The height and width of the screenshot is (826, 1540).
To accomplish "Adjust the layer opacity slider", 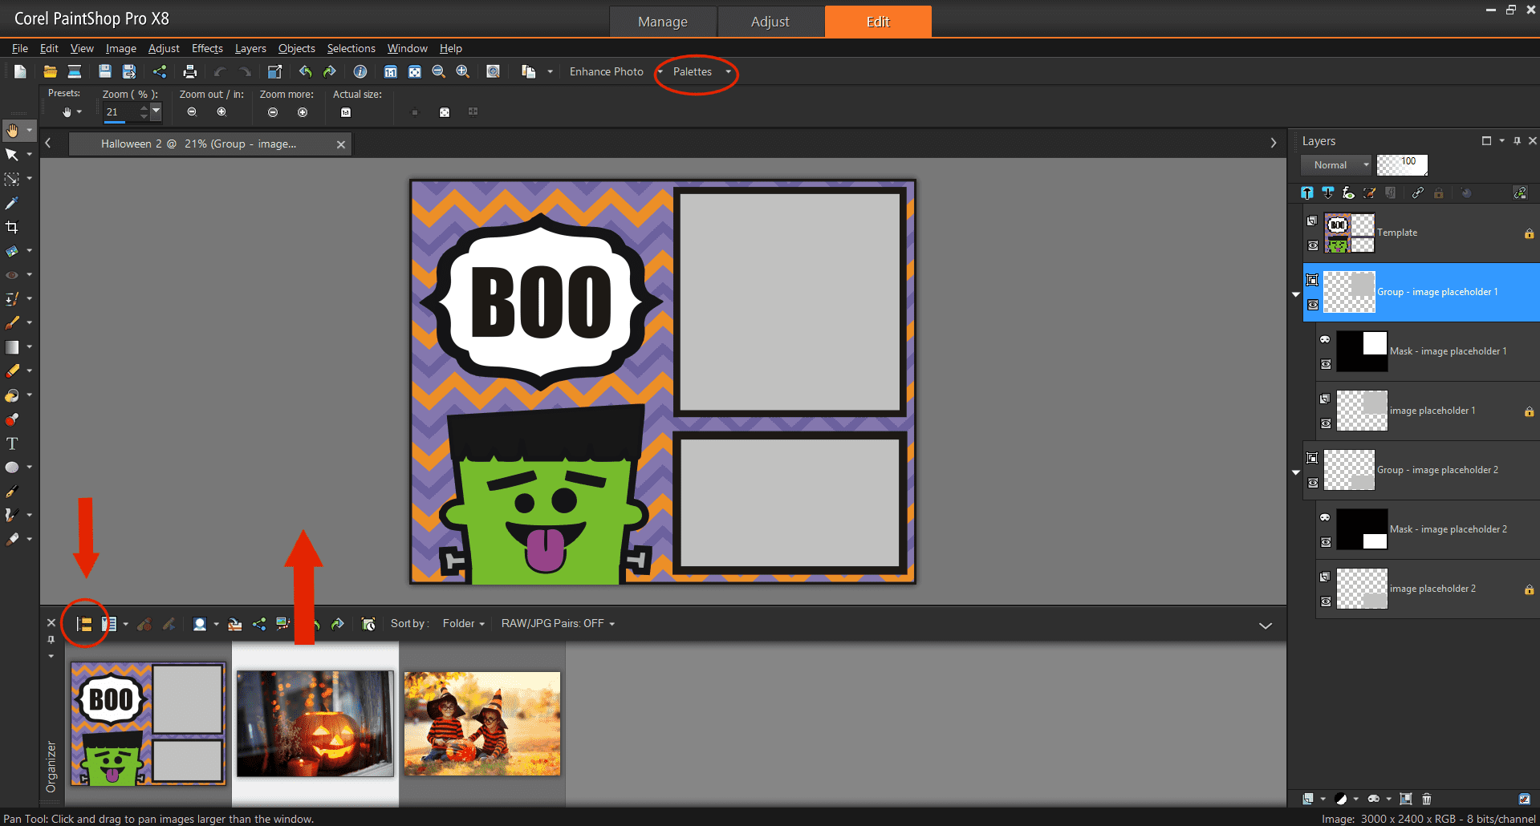I will [x=1402, y=165].
